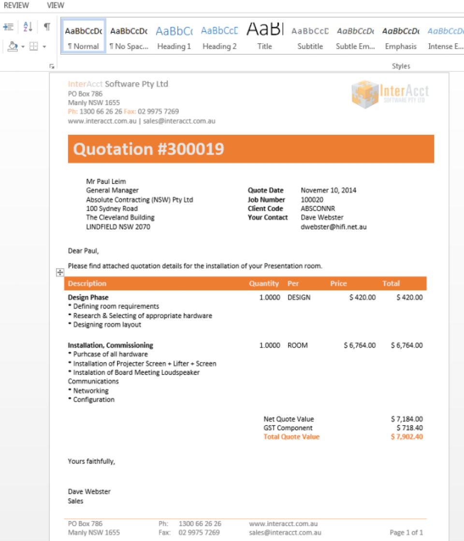Click dwebster@hifi.net.au email address

click(x=333, y=227)
